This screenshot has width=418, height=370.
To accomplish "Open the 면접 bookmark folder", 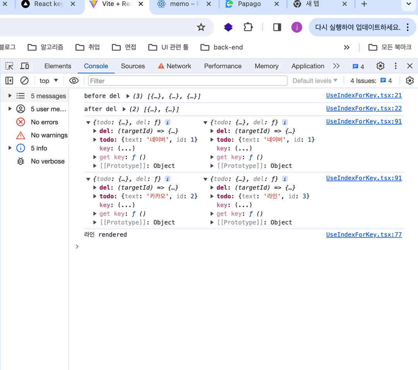I will point(124,47).
